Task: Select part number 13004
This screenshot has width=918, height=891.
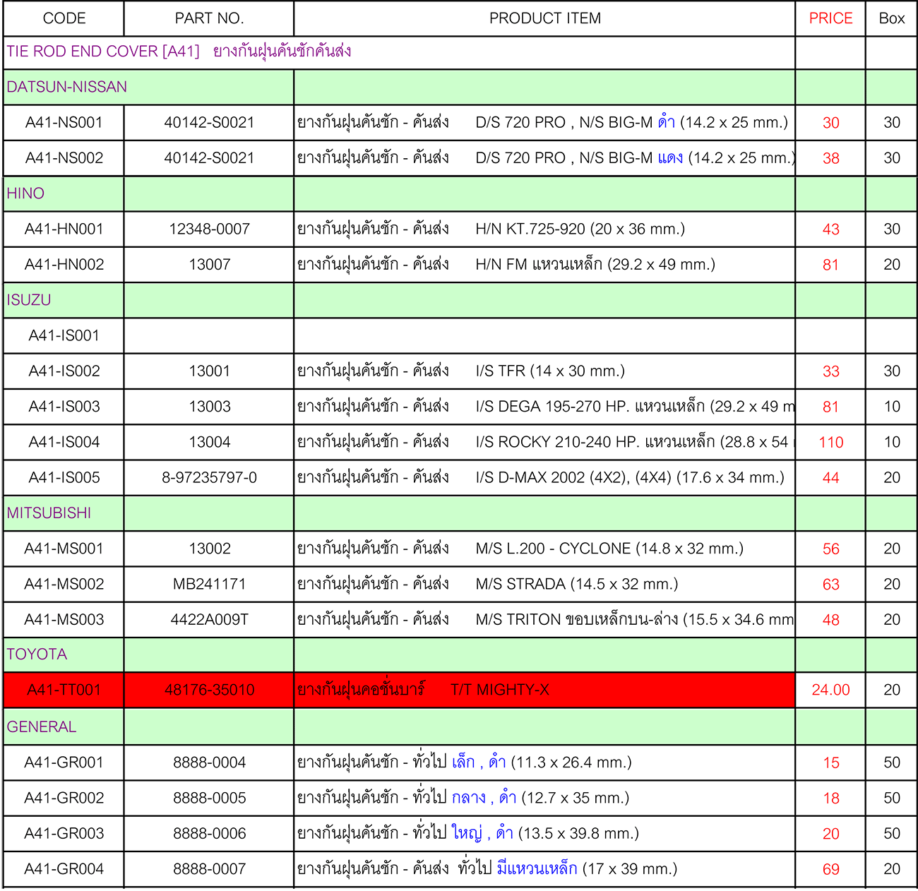Action: pos(210,442)
